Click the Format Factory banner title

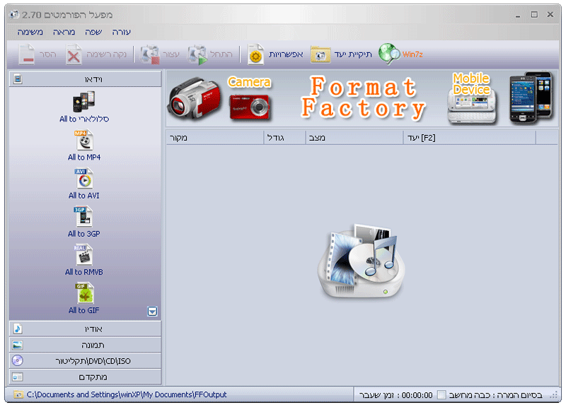363,98
